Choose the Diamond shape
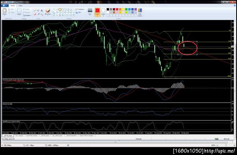 57,12
